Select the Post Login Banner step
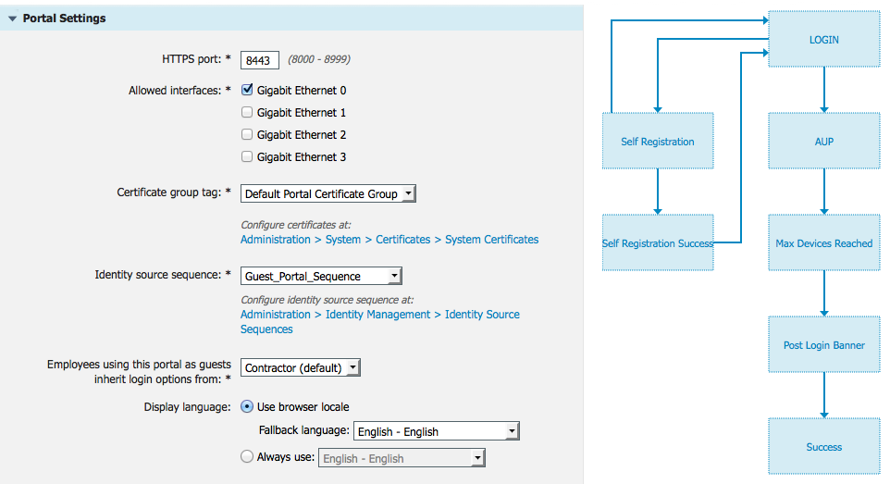The height and width of the screenshot is (484, 890). coord(823,345)
